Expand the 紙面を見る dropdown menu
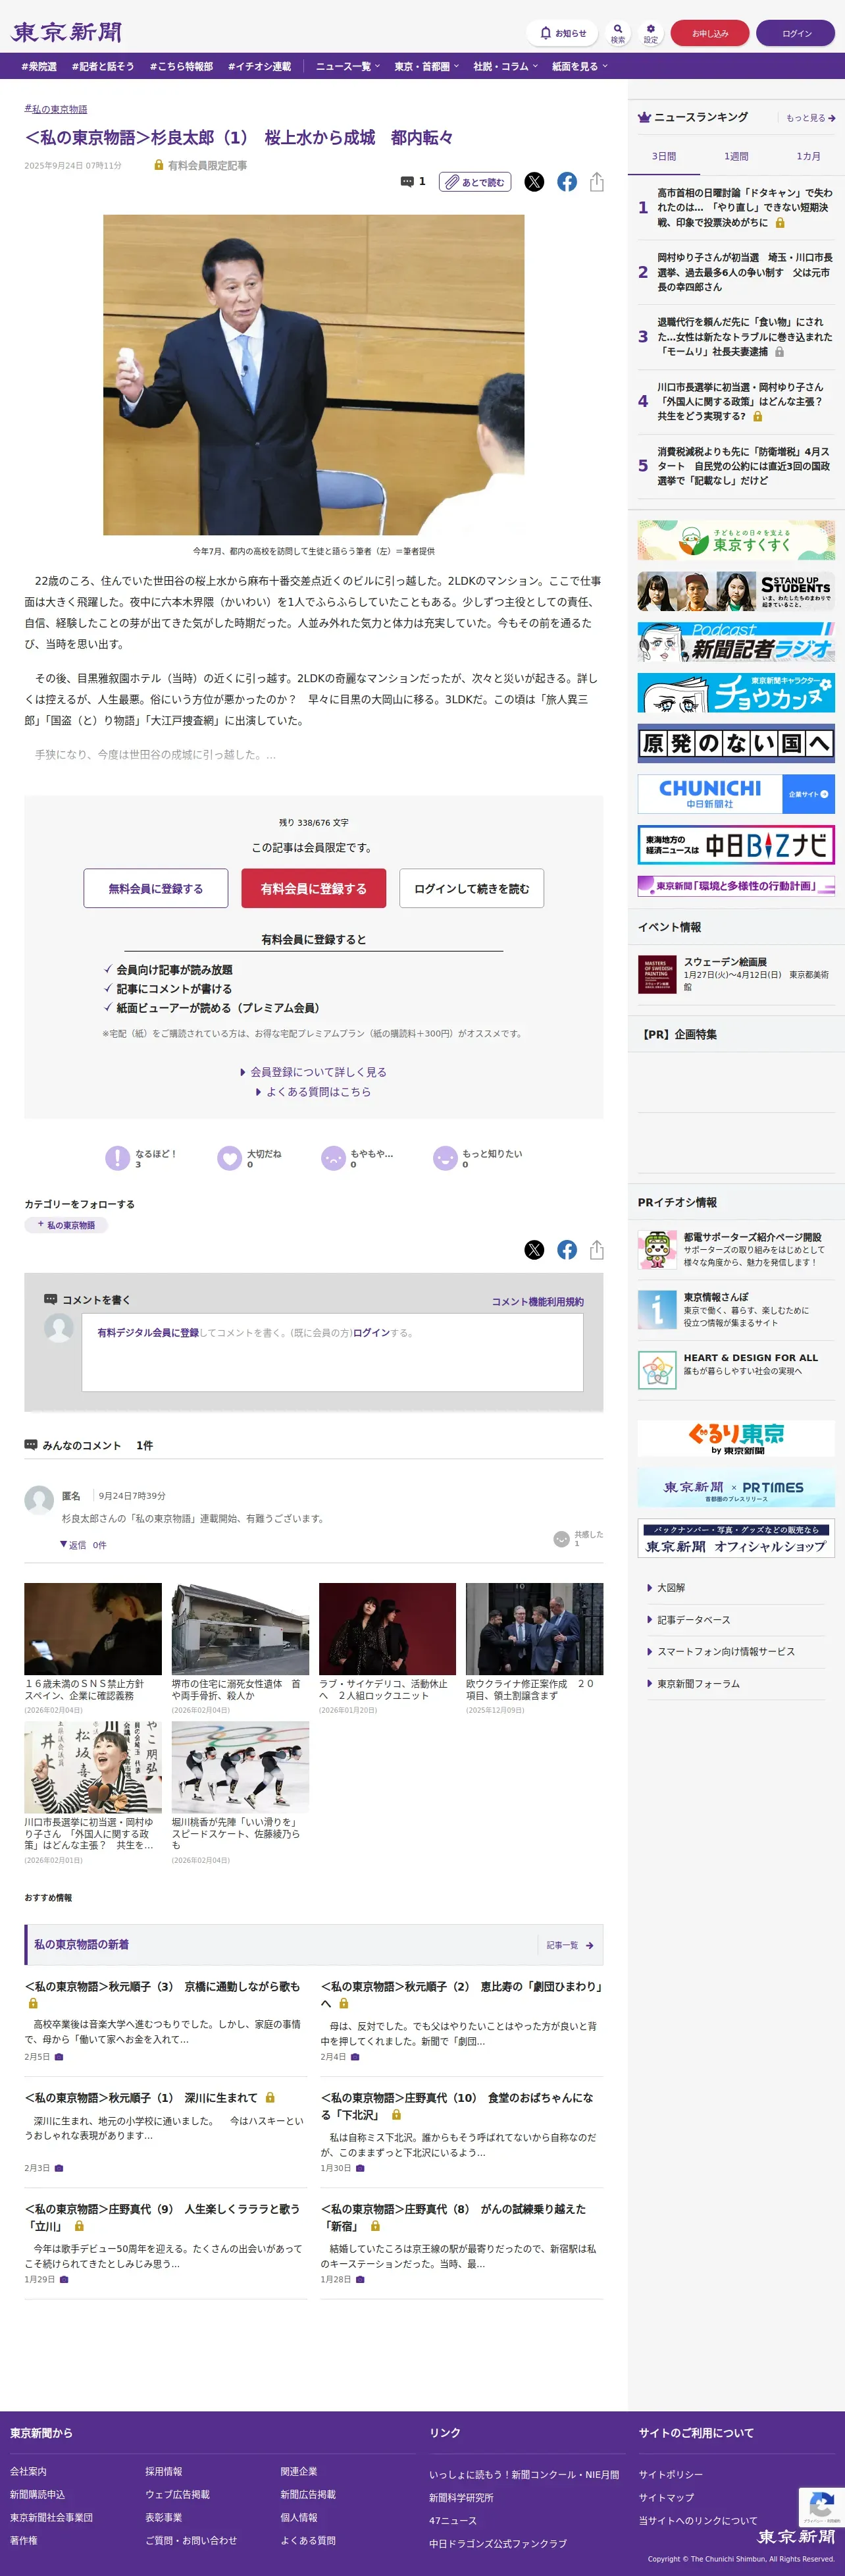Image resolution: width=845 pixels, height=2576 pixels. tap(580, 66)
